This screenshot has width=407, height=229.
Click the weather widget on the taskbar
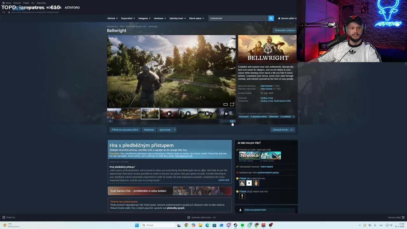click(11, 225)
